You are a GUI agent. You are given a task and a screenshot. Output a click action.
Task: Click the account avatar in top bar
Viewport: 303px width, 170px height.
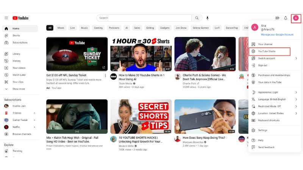296,18
